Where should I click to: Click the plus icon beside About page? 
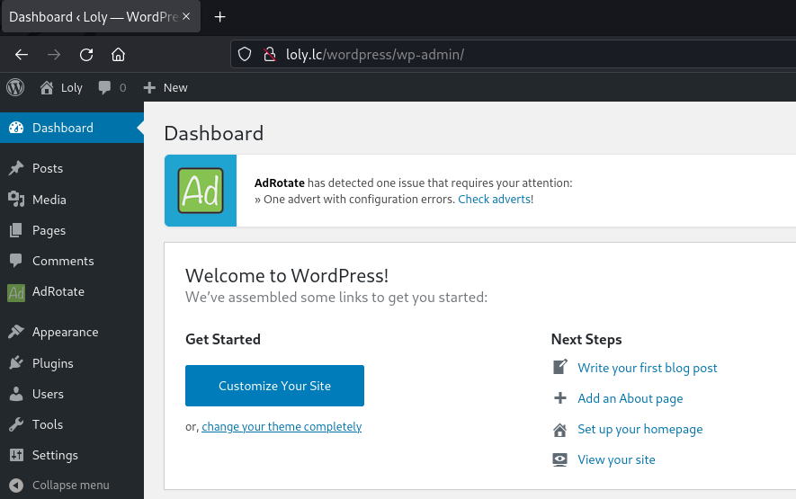tap(560, 398)
